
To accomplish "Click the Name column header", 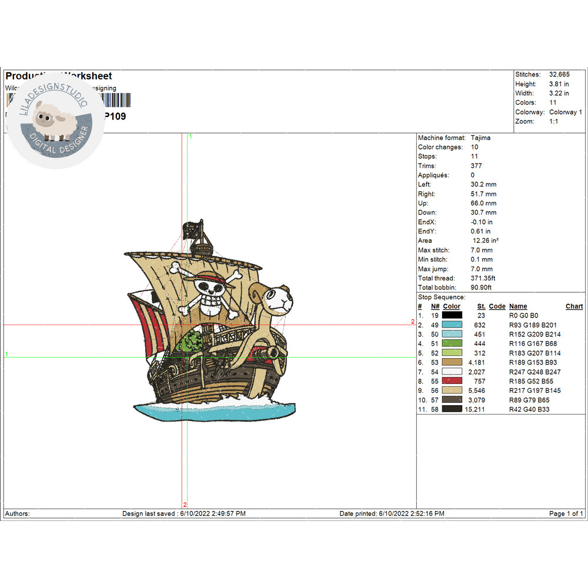I will point(518,306).
